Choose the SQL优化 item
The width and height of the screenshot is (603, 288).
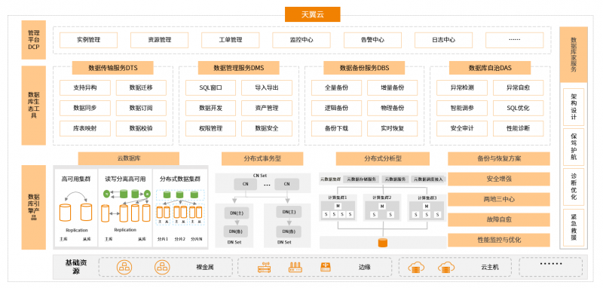(x=518, y=108)
